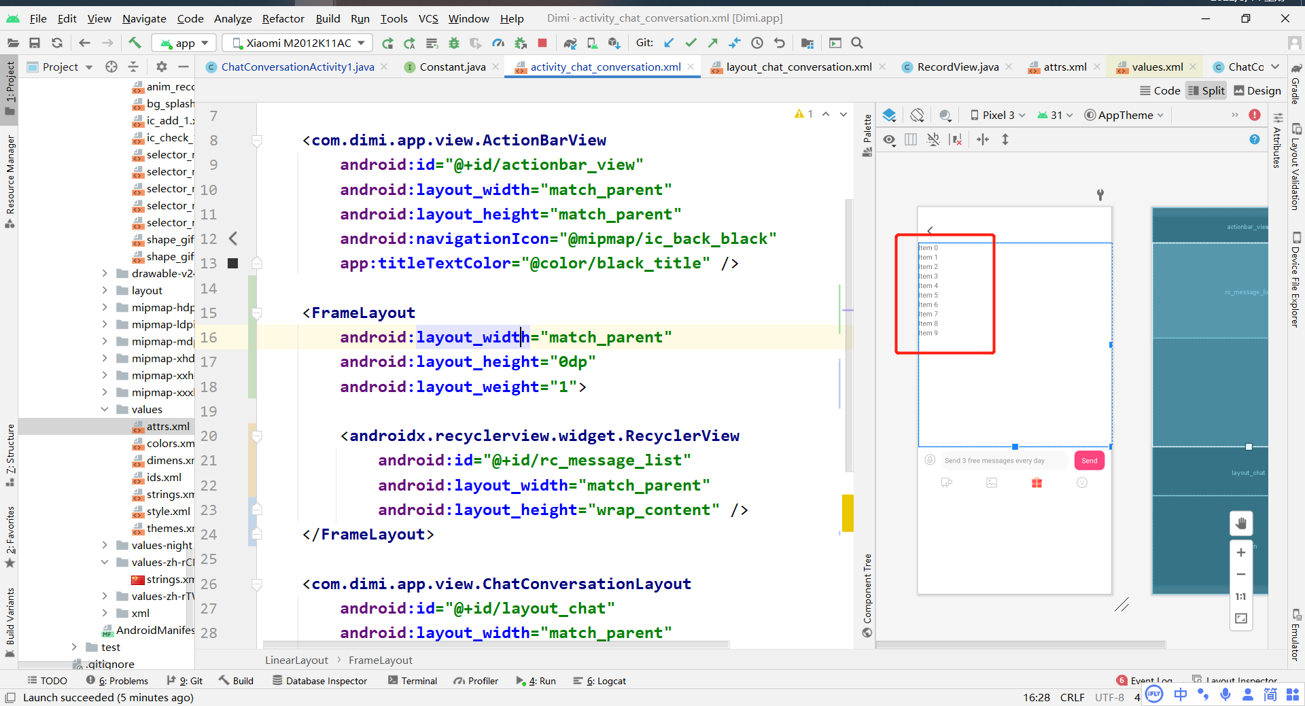Click Git commit green checkmark
The width and height of the screenshot is (1305, 706).
point(691,43)
